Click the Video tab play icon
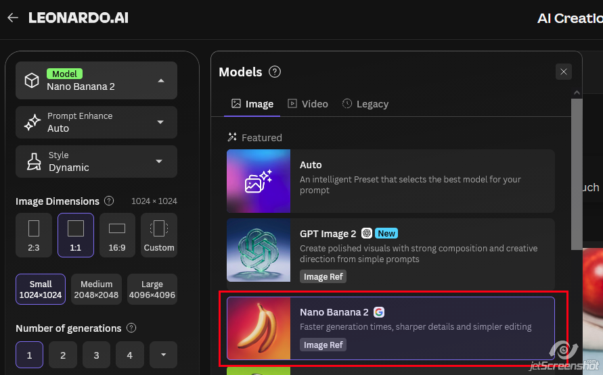This screenshot has height=375, width=603. click(292, 103)
